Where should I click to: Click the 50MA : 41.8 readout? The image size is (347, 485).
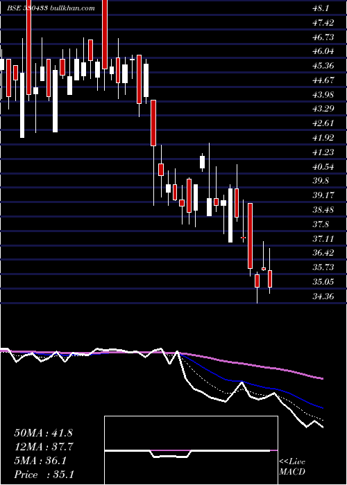coord(43,433)
